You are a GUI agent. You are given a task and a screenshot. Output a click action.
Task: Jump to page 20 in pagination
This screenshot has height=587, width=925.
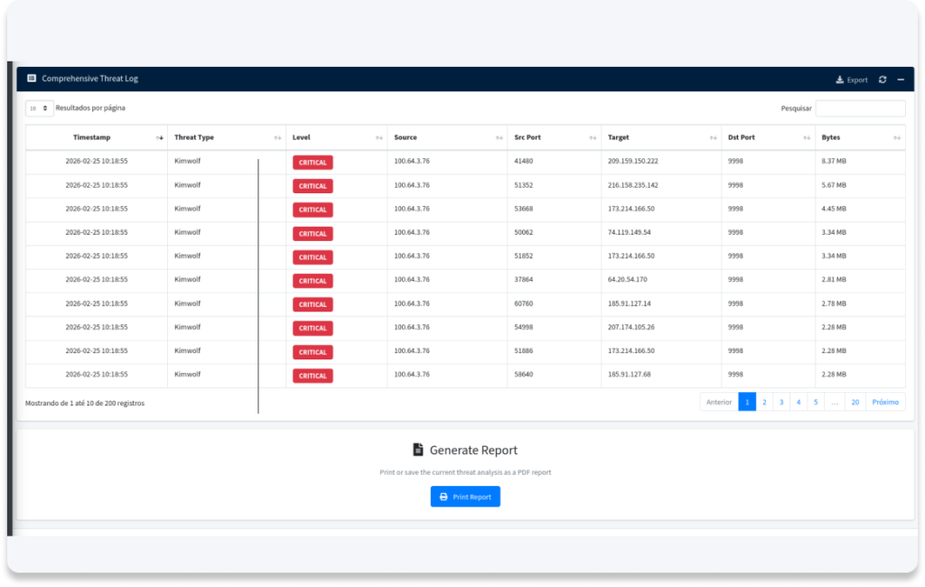tap(855, 402)
